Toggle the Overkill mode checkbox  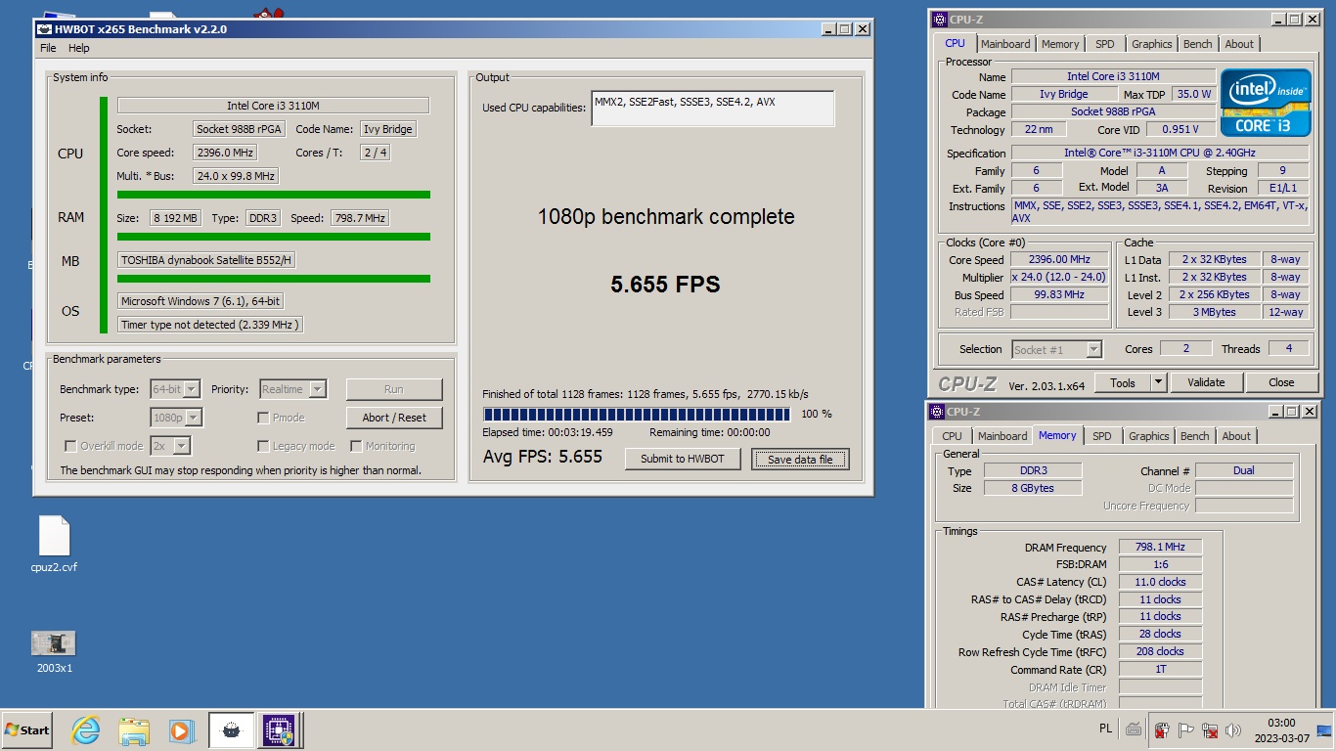(70, 446)
